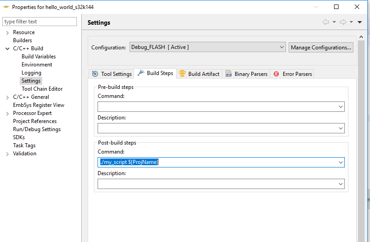Expand the Resource tree node
The width and height of the screenshot is (370, 242).
point(8,33)
